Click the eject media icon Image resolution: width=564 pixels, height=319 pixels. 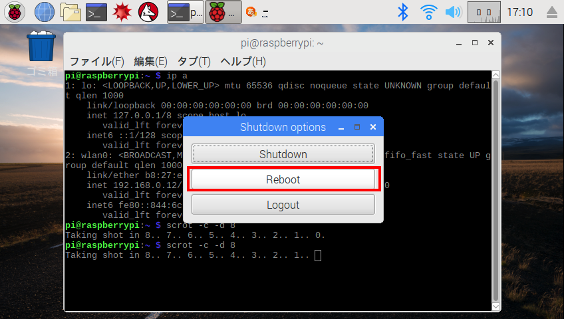pos(552,12)
